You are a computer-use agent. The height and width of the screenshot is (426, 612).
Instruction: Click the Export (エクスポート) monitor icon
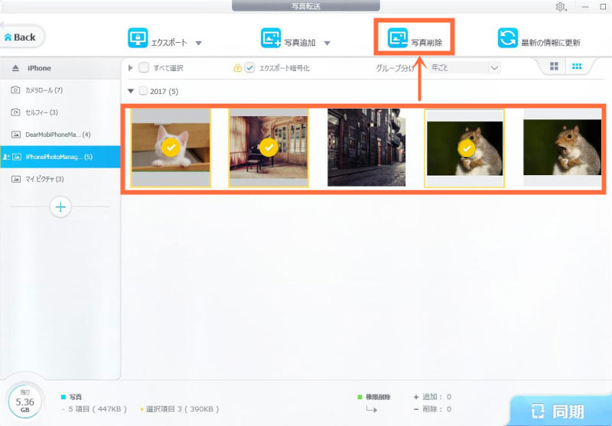[x=138, y=39]
